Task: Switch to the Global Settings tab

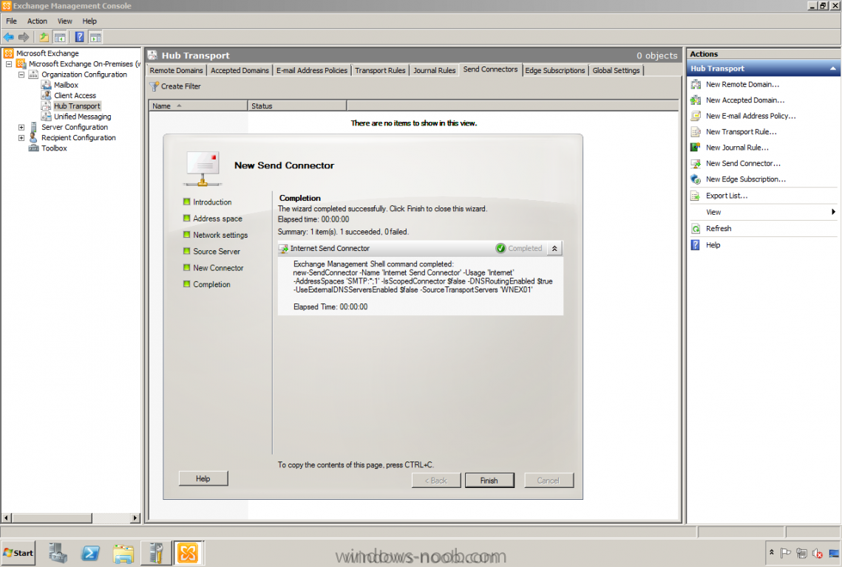Action: pyautogui.click(x=616, y=70)
